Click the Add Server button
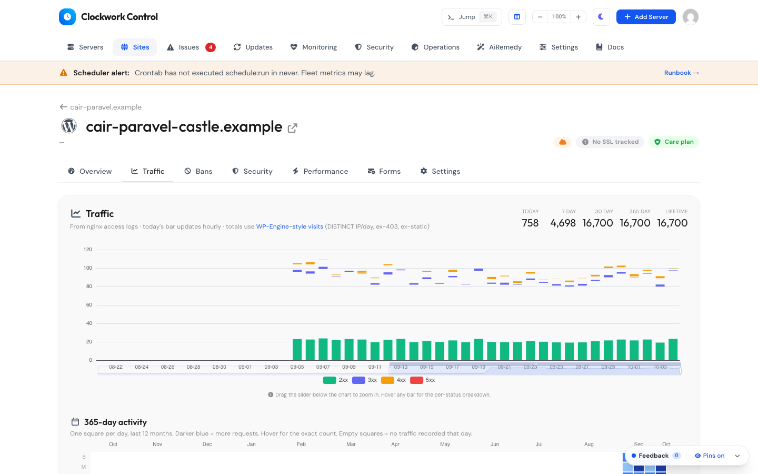Image resolution: width=758 pixels, height=474 pixels. [646, 17]
